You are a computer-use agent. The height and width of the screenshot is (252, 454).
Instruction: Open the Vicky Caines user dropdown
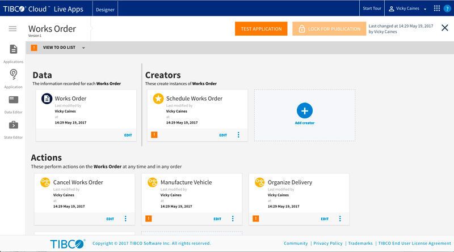tap(407, 8)
